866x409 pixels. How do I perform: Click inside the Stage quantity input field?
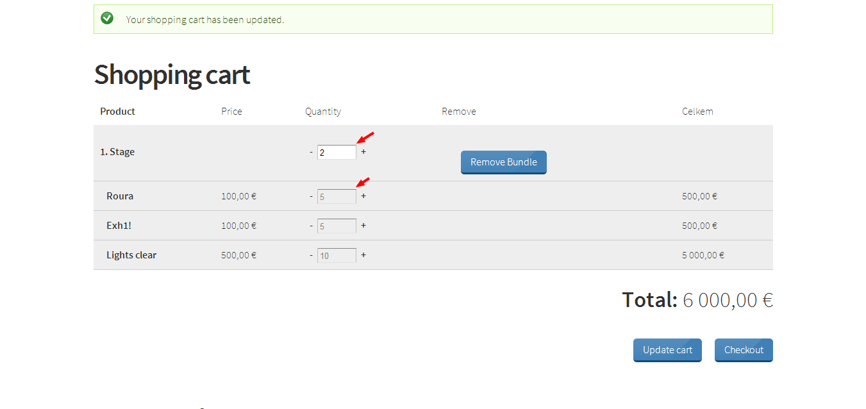click(336, 152)
